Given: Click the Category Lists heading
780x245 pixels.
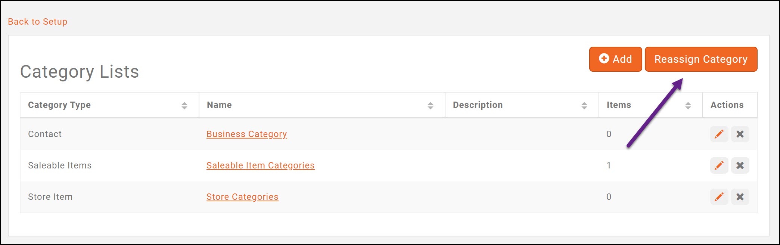Looking at the screenshot, I should coord(80,72).
